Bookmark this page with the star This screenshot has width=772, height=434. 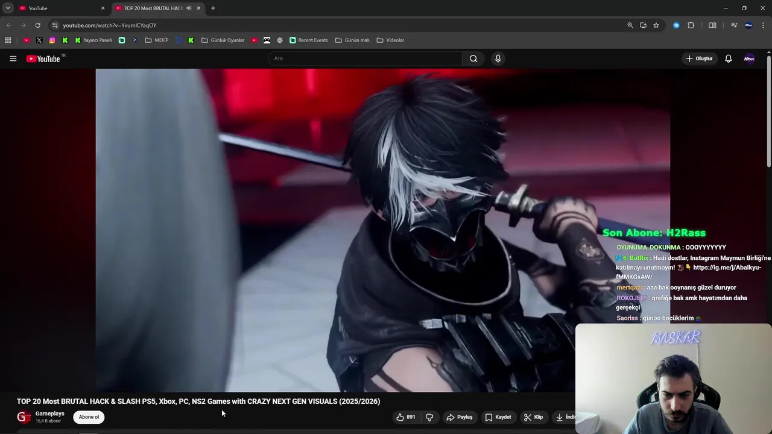[x=656, y=25]
